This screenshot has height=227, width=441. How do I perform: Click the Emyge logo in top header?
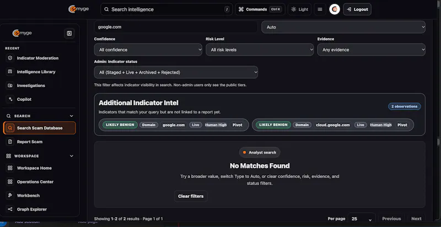click(78, 9)
